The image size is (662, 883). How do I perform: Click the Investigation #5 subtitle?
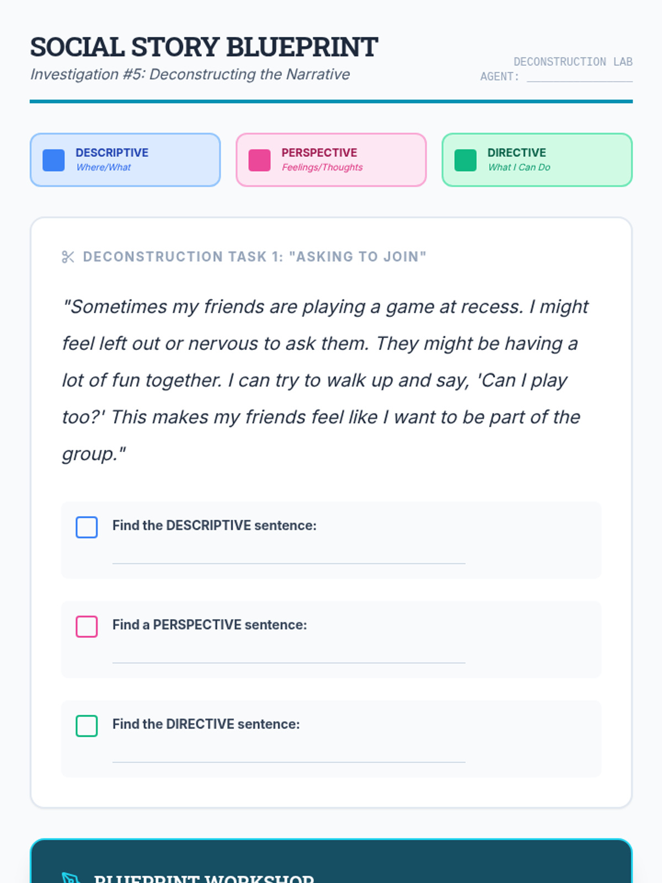tap(190, 75)
